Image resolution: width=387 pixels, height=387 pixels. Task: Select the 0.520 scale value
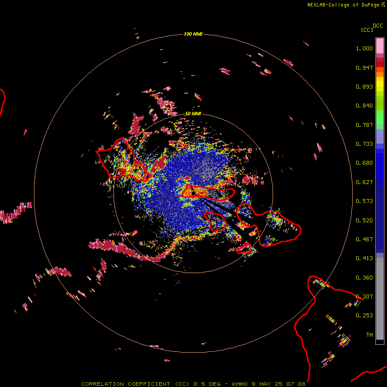(364, 221)
